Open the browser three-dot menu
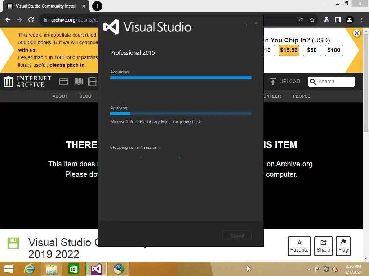 tap(361, 20)
